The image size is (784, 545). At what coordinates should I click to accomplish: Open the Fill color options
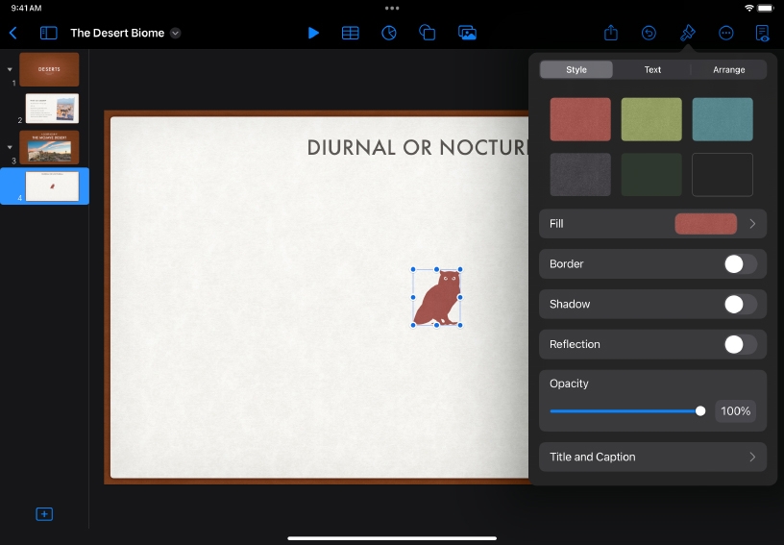coord(706,224)
